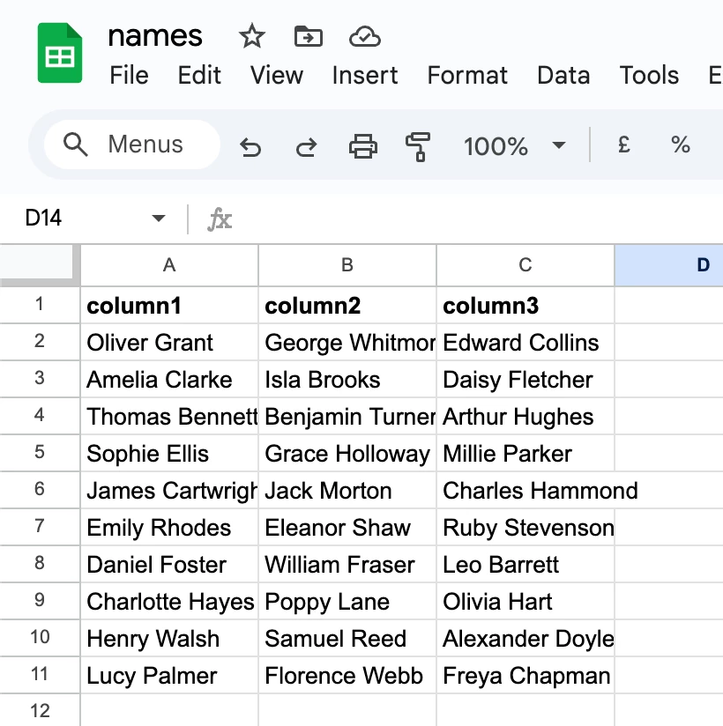The height and width of the screenshot is (726, 723).
Task: Select the James Cartwright cell
Action: click(169, 491)
